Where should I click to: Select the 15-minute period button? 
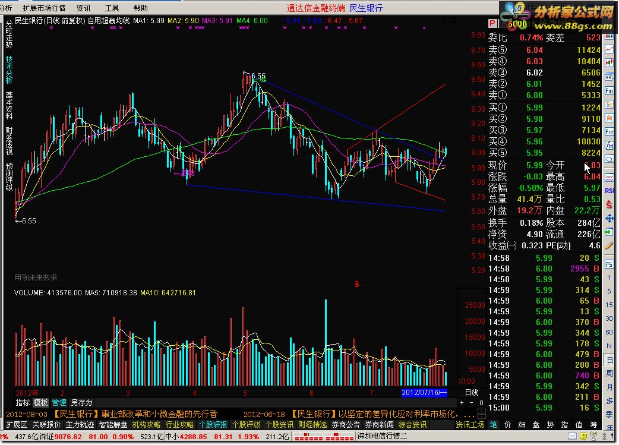[609, 305]
